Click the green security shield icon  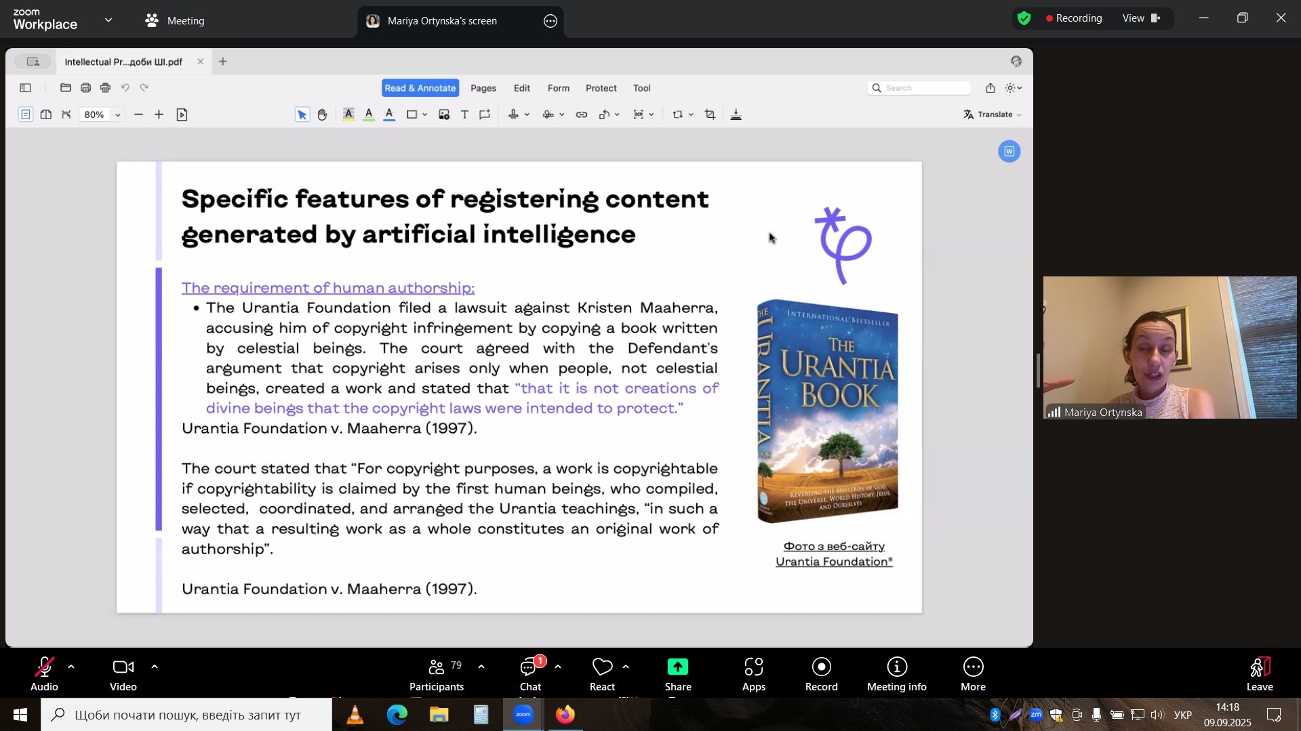[x=1024, y=19]
